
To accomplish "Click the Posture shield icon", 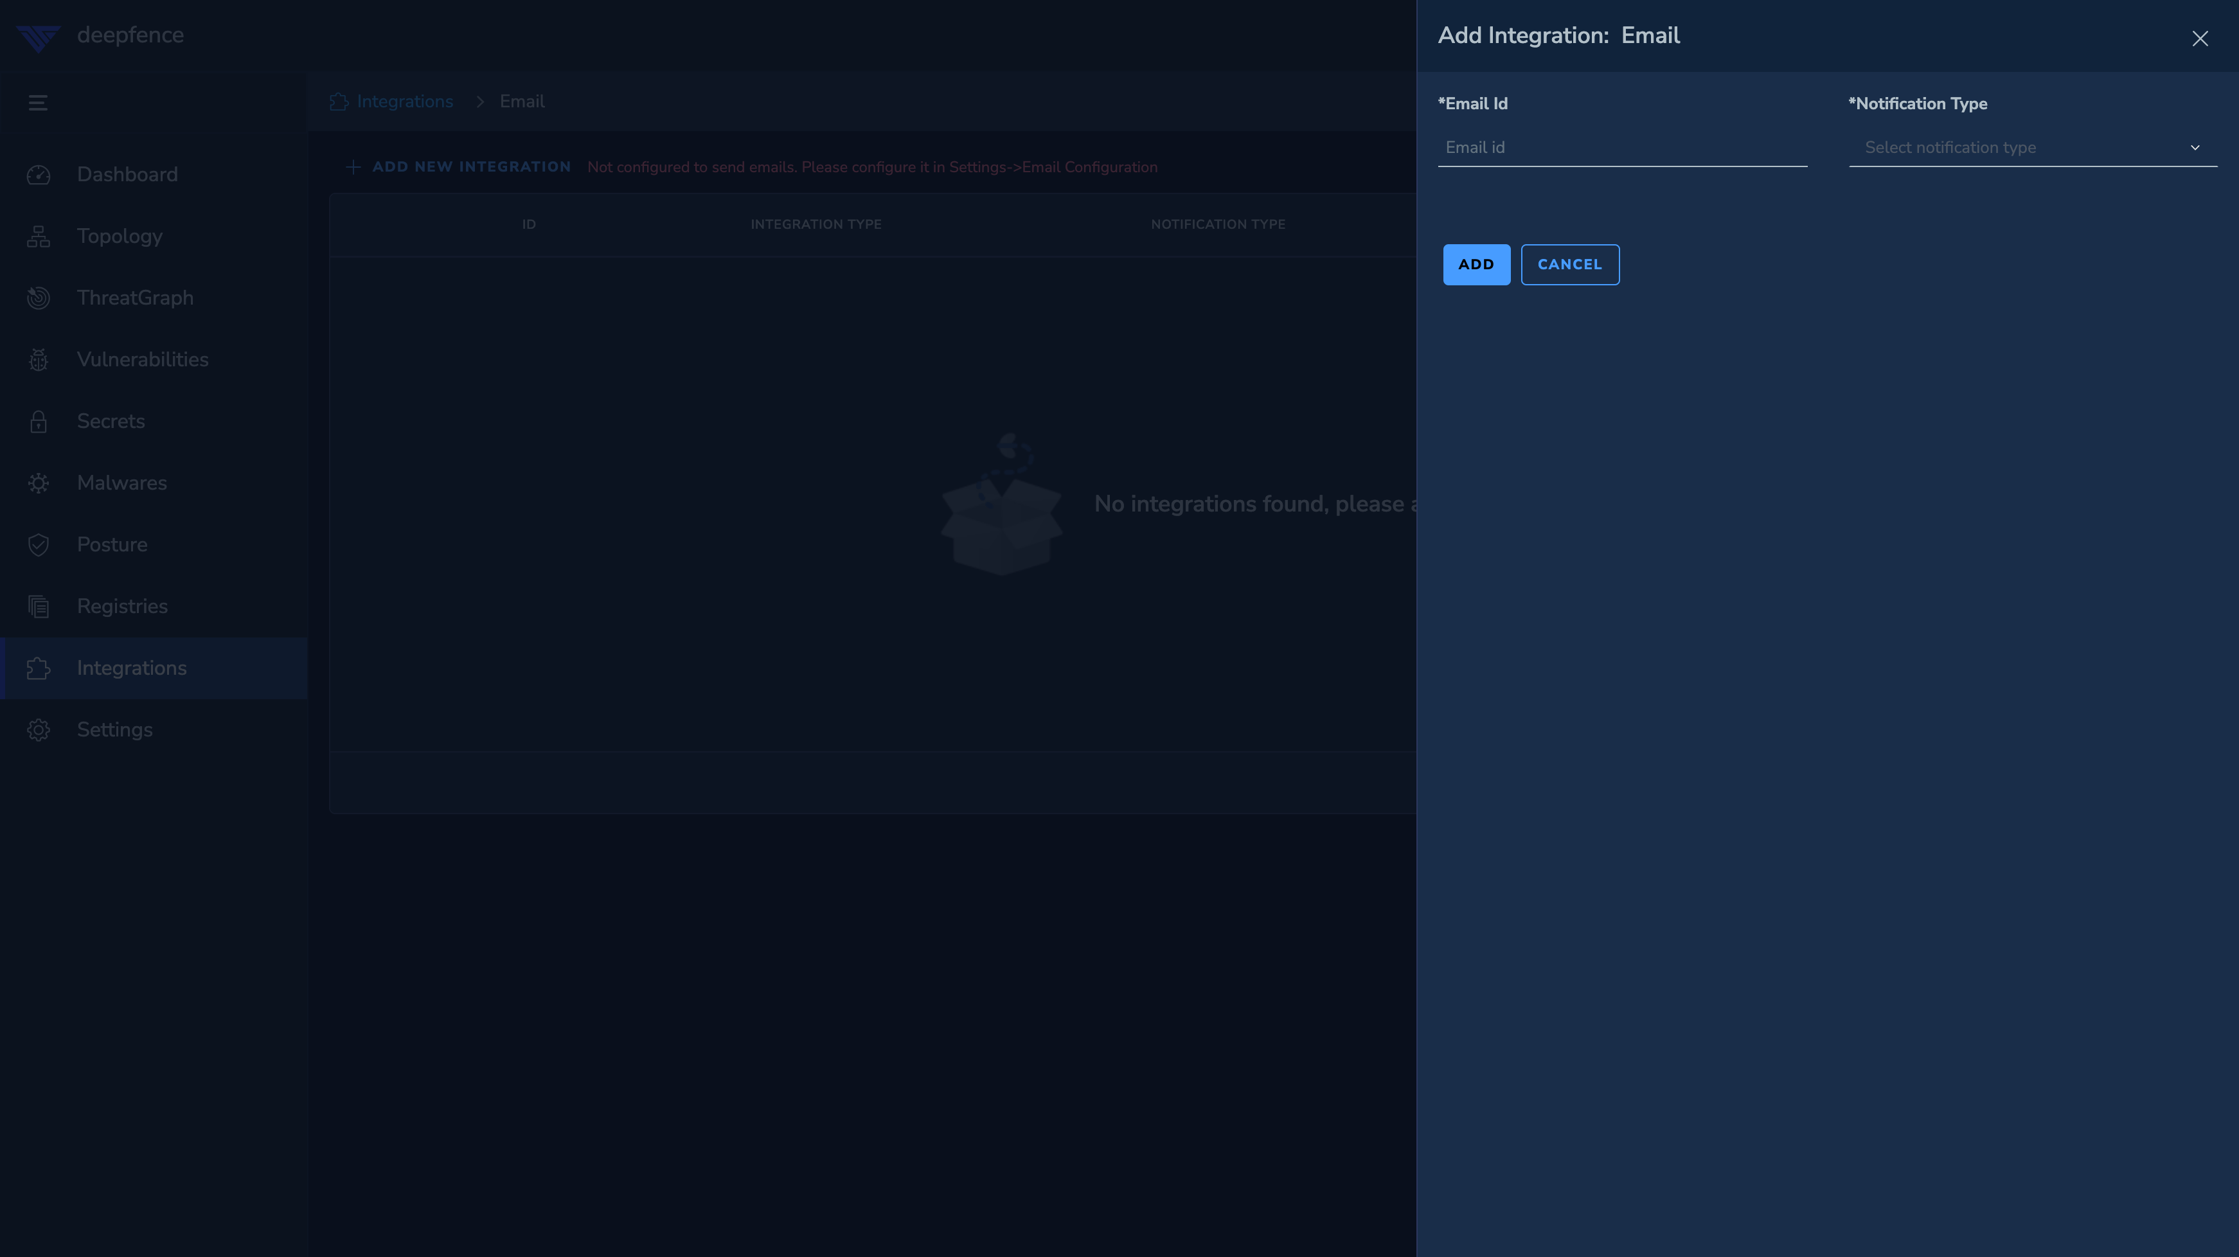I will [39, 545].
